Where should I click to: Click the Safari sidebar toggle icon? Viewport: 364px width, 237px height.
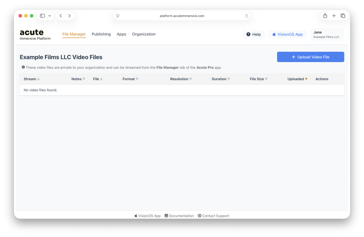pos(42,16)
